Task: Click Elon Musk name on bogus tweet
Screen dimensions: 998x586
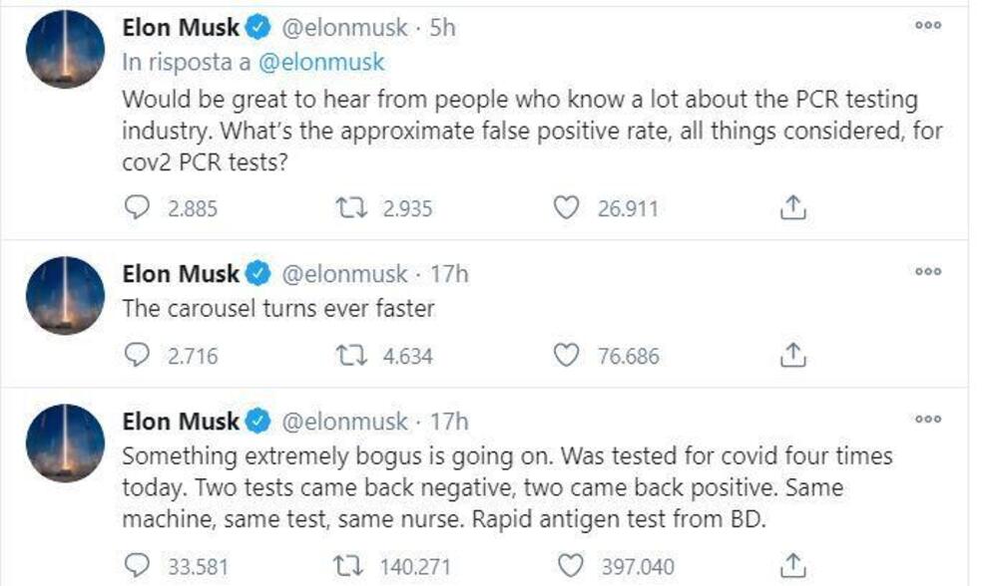Action: click(181, 422)
